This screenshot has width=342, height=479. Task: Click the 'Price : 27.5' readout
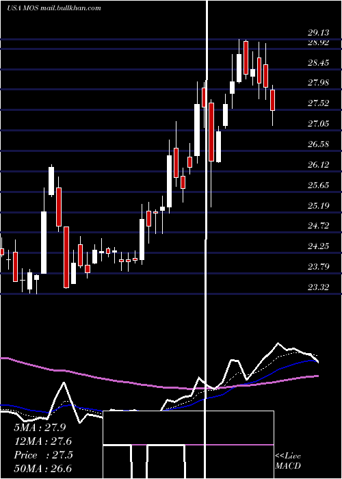coord(43,455)
